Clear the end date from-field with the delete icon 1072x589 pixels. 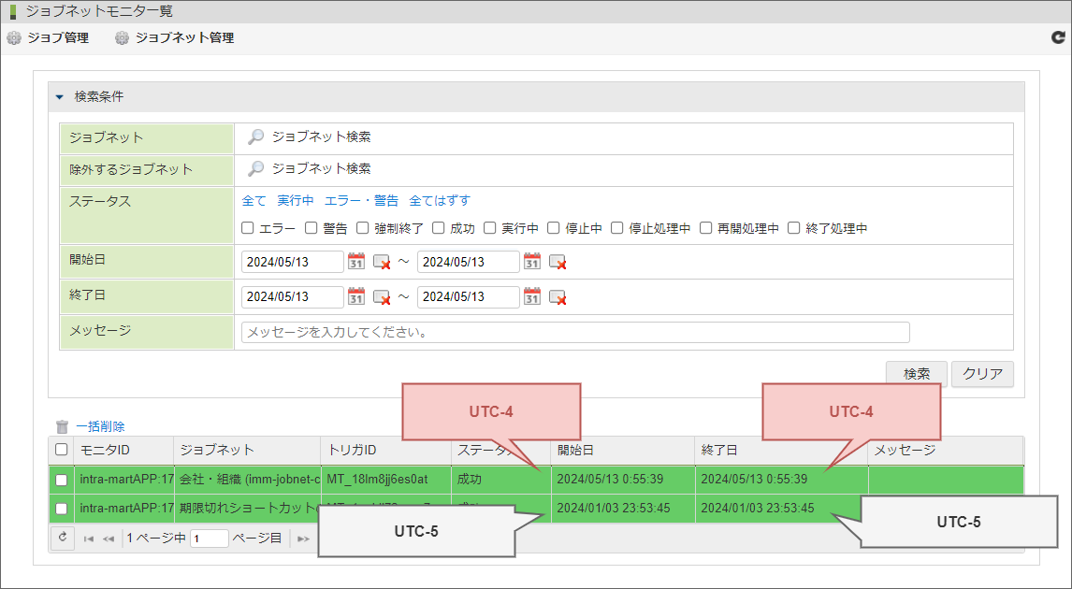[382, 297]
